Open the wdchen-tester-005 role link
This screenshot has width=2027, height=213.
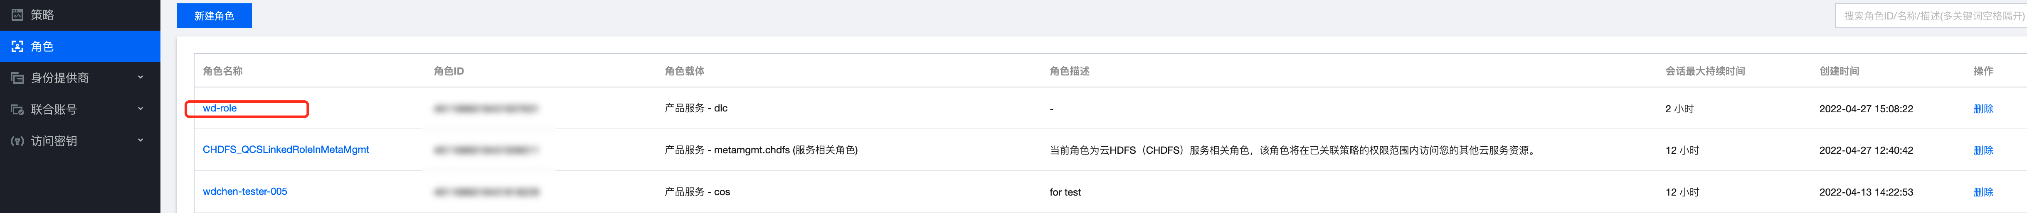tap(245, 191)
